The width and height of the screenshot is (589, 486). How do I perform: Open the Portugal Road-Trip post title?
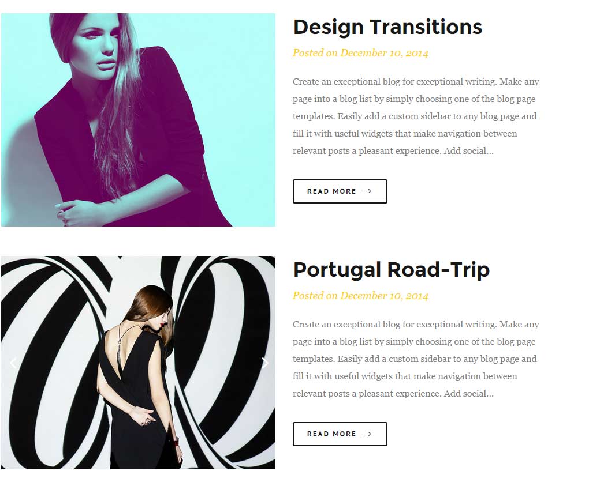(391, 270)
